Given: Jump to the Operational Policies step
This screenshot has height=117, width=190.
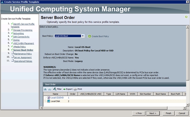Looking at the screenshot, I should [x=23, y=61].
